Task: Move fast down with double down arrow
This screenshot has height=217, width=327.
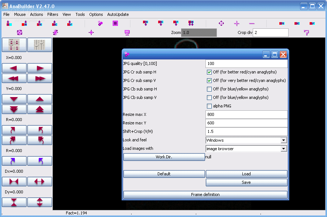Action: pyautogui.click(x=14, y=109)
